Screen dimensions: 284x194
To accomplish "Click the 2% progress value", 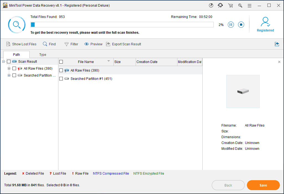I will pyautogui.click(x=221, y=25).
